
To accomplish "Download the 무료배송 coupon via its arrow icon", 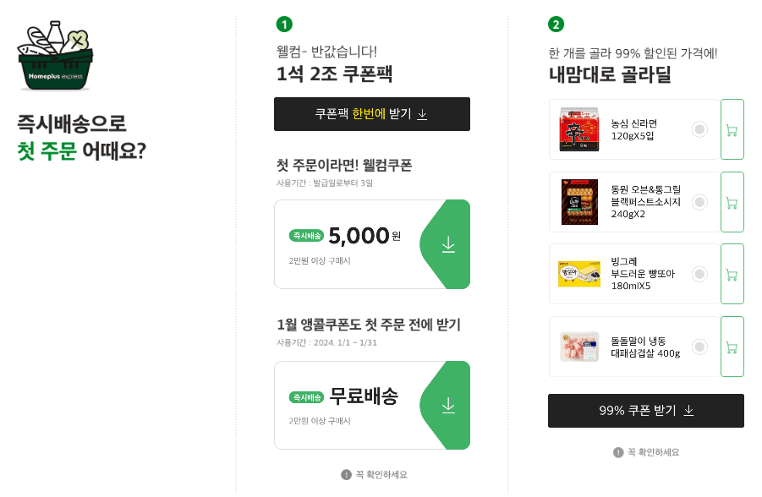I will tap(447, 406).
